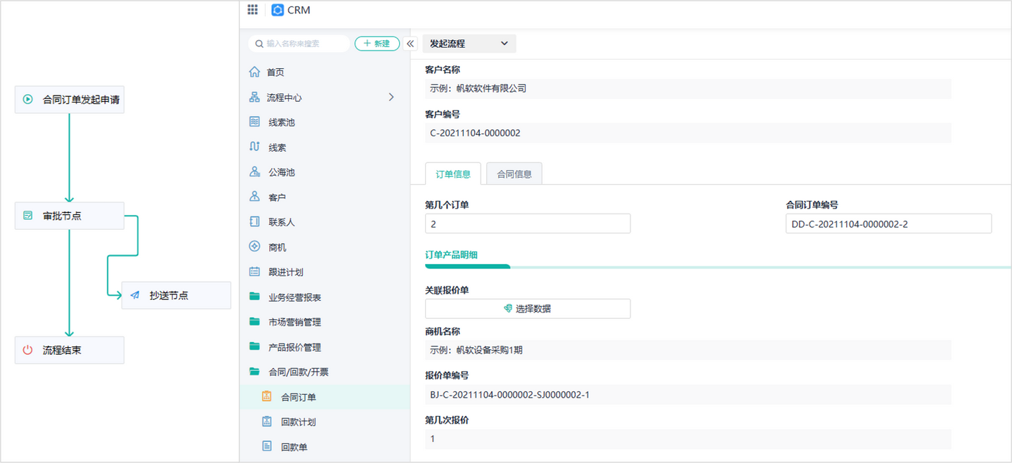
Task: Click the 选择数据 data picker button
Action: [526, 308]
